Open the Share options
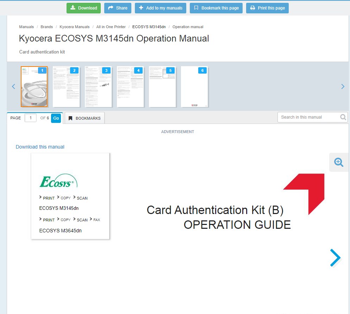 tap(118, 8)
